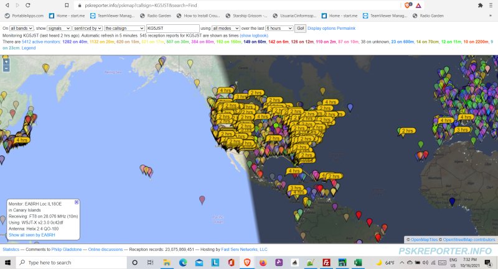The width and height of the screenshot is (498, 269).
Task: Open the Fast Serv Networks, LLC link
Action: 244,249
